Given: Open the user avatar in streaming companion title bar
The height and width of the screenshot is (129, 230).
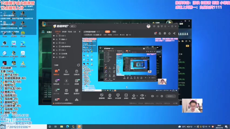Looking at the screenshot, I should coord(148,26).
